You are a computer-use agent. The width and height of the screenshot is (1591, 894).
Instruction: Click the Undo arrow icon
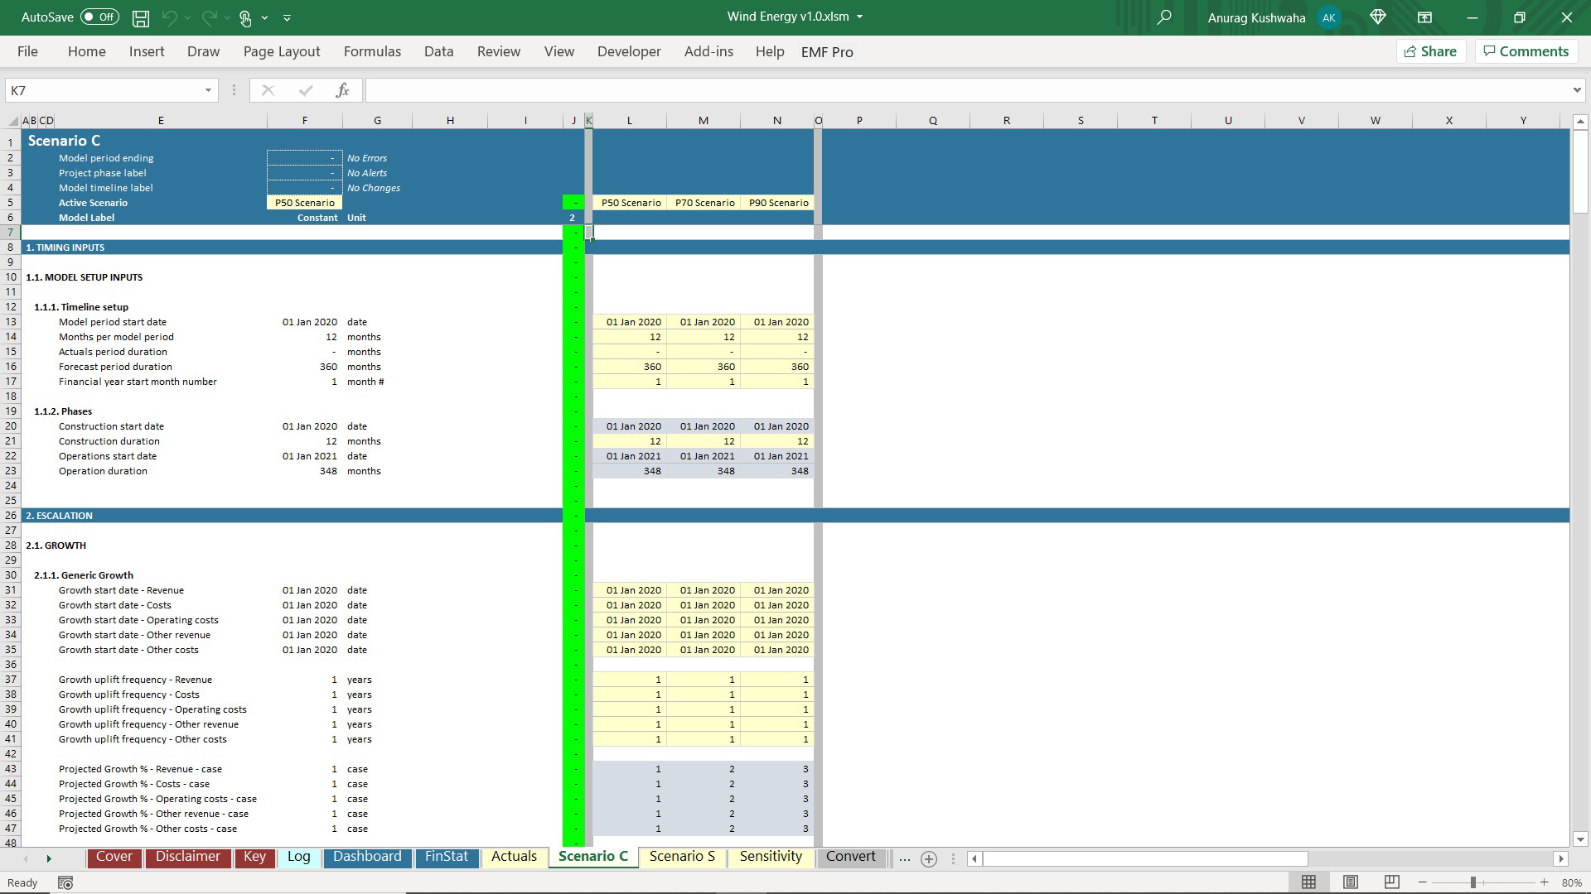click(x=169, y=17)
